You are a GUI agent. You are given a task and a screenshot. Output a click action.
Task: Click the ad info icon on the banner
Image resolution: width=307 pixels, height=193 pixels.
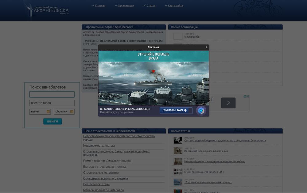(245, 96)
